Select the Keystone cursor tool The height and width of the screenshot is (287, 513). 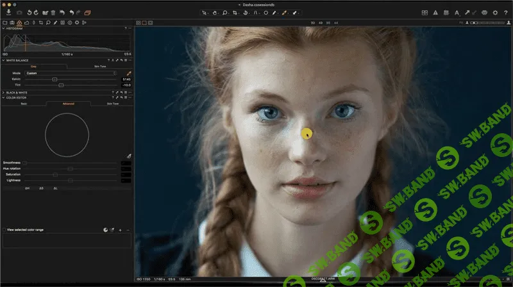tap(255, 13)
